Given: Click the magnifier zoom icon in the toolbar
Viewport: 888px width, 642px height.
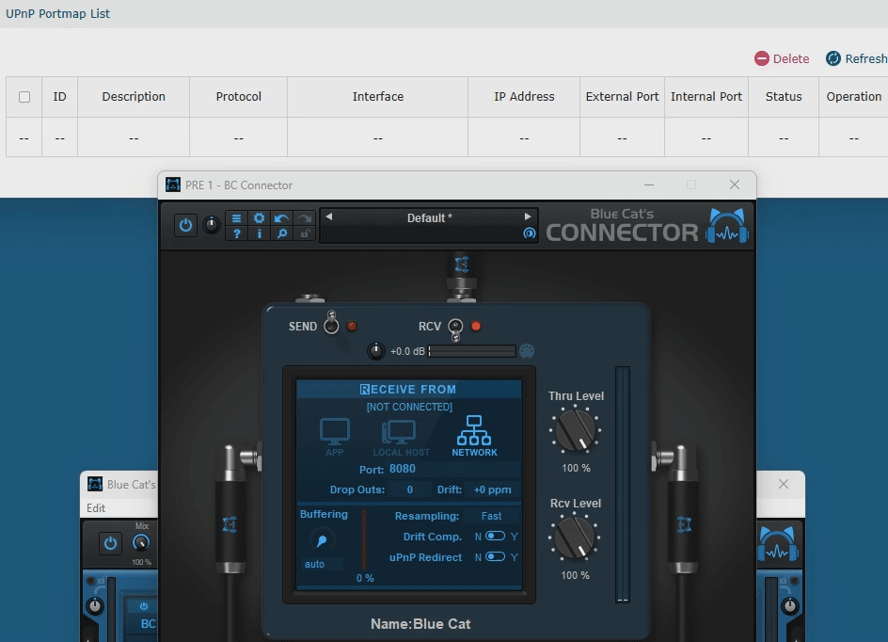Looking at the screenshot, I should (280, 234).
